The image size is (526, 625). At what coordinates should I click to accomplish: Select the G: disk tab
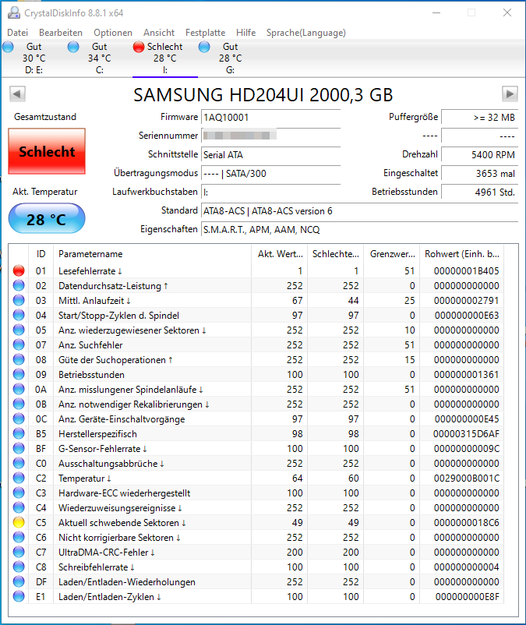[x=230, y=58]
